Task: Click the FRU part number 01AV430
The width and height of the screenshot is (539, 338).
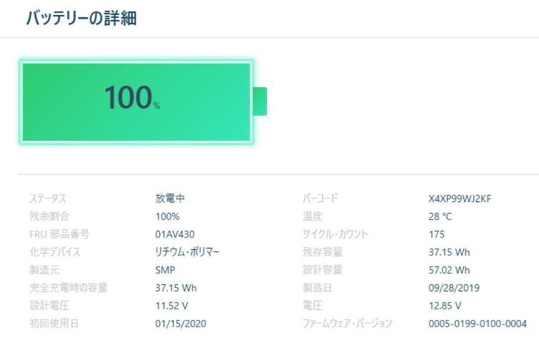Action: [x=175, y=234]
